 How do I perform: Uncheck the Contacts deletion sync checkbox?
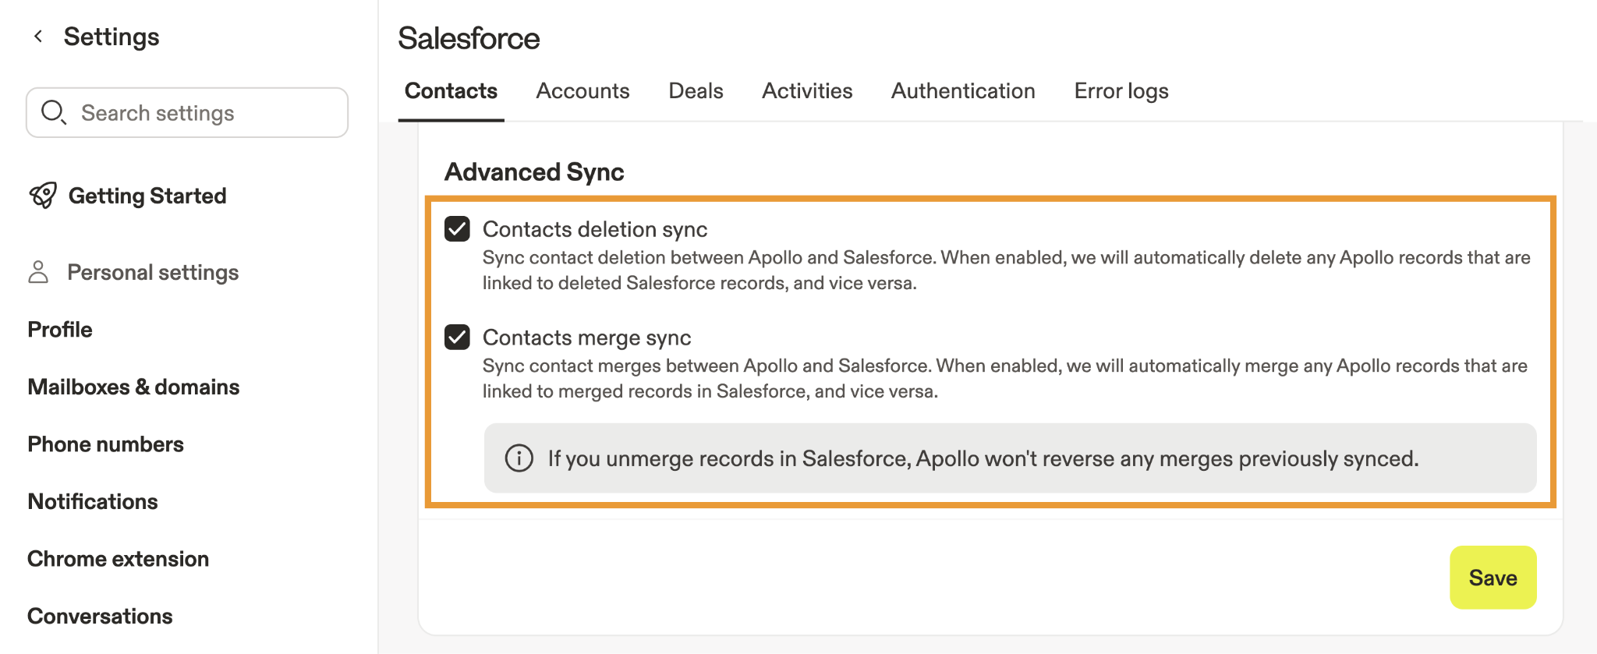[x=457, y=229]
